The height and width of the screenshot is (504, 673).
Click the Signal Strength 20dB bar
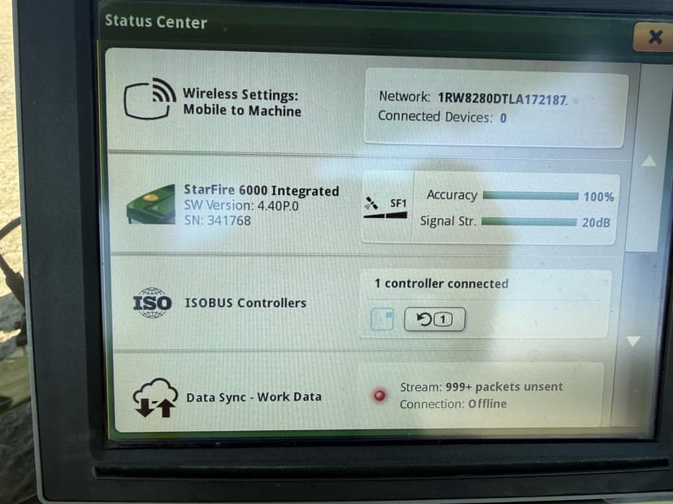click(x=528, y=222)
